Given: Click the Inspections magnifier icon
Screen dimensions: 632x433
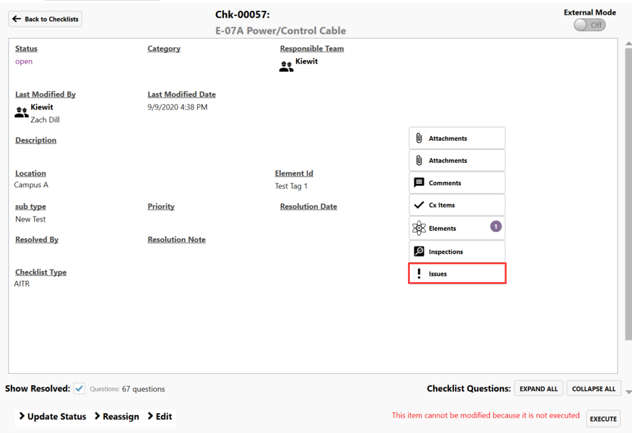Looking at the screenshot, I should [x=419, y=252].
